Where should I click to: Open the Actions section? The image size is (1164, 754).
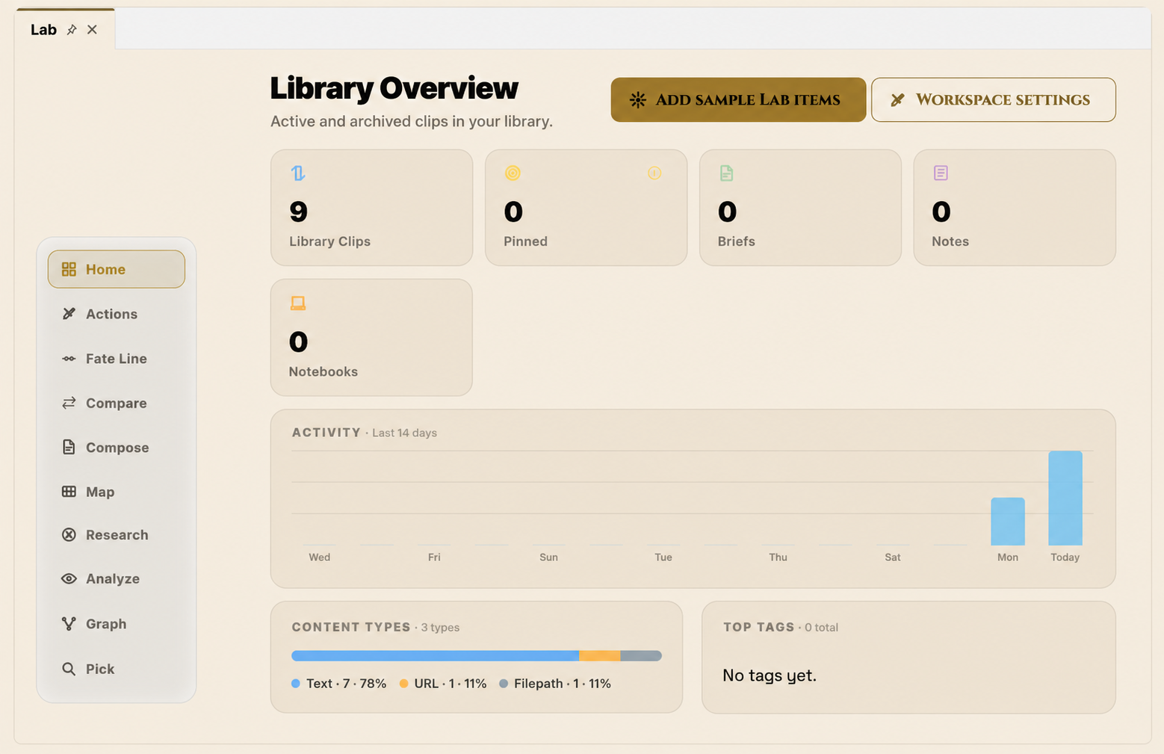click(117, 314)
